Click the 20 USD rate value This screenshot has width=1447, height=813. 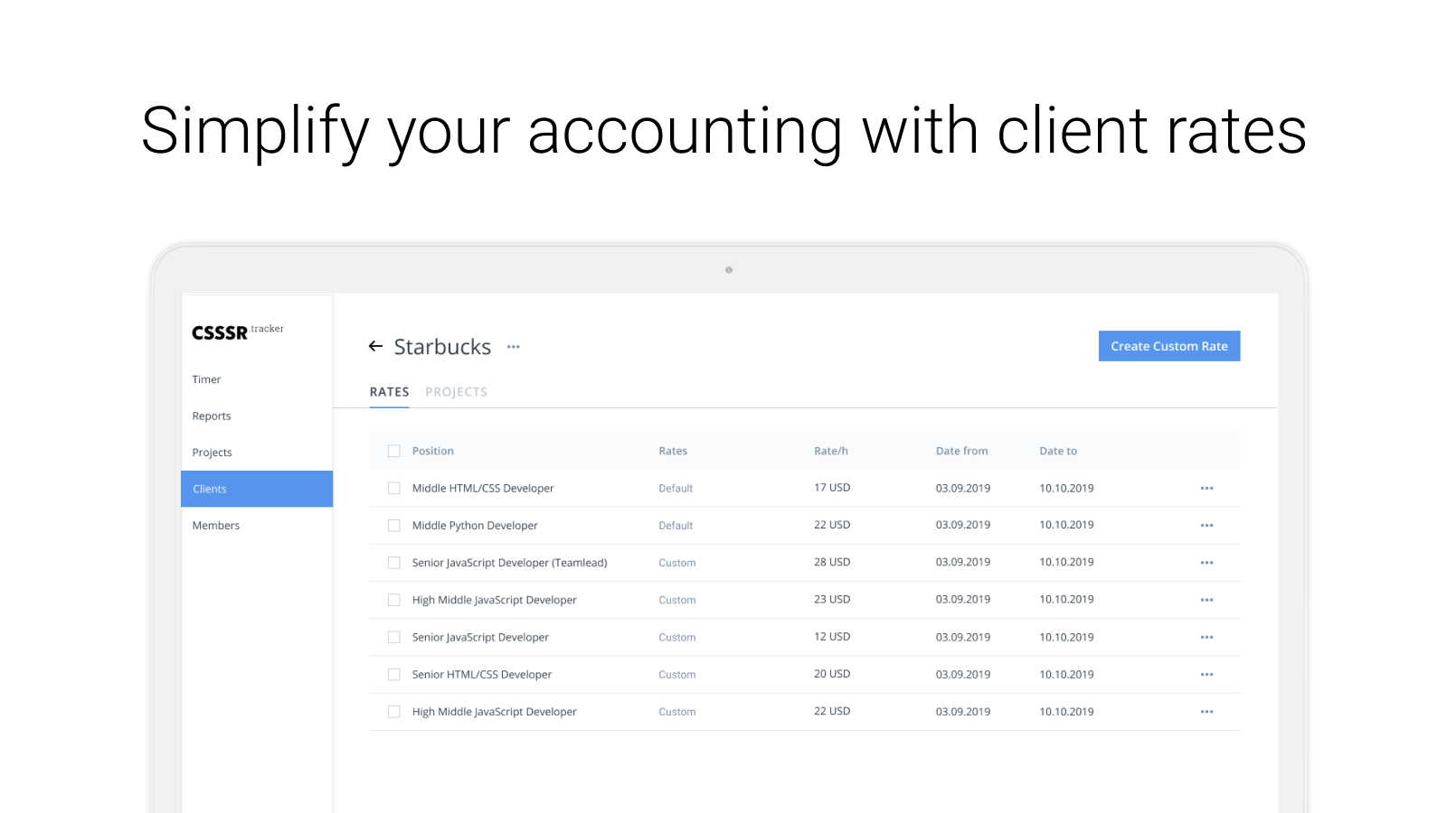point(832,674)
